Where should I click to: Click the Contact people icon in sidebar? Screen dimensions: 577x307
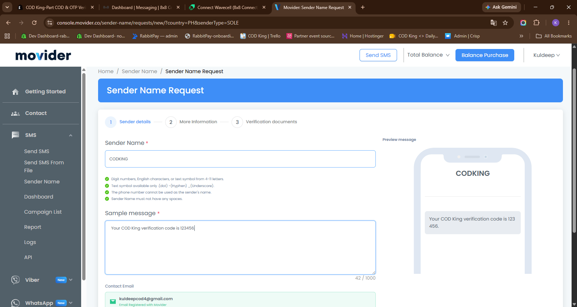tap(16, 114)
